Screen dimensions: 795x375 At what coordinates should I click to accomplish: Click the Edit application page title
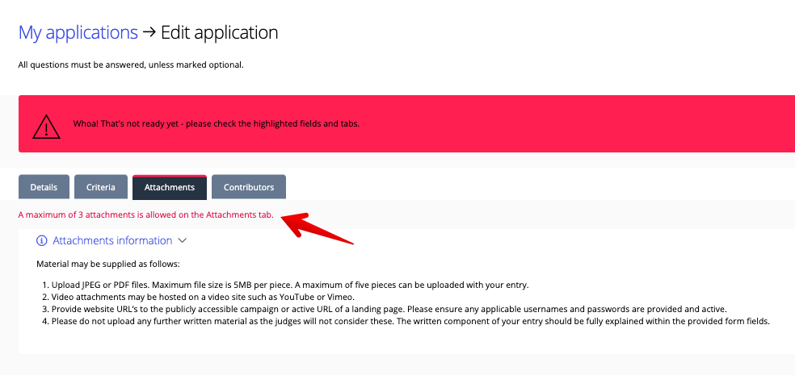tap(219, 32)
